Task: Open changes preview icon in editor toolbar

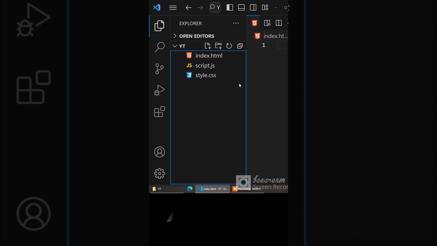Action: (267, 23)
